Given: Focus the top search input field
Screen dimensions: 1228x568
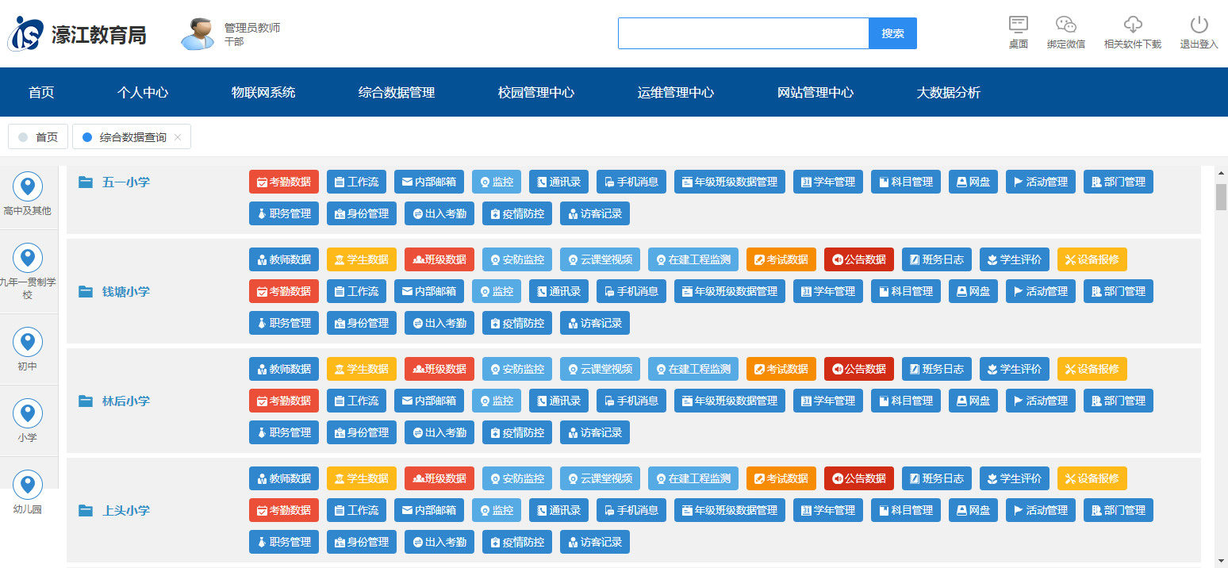Looking at the screenshot, I should (x=744, y=33).
